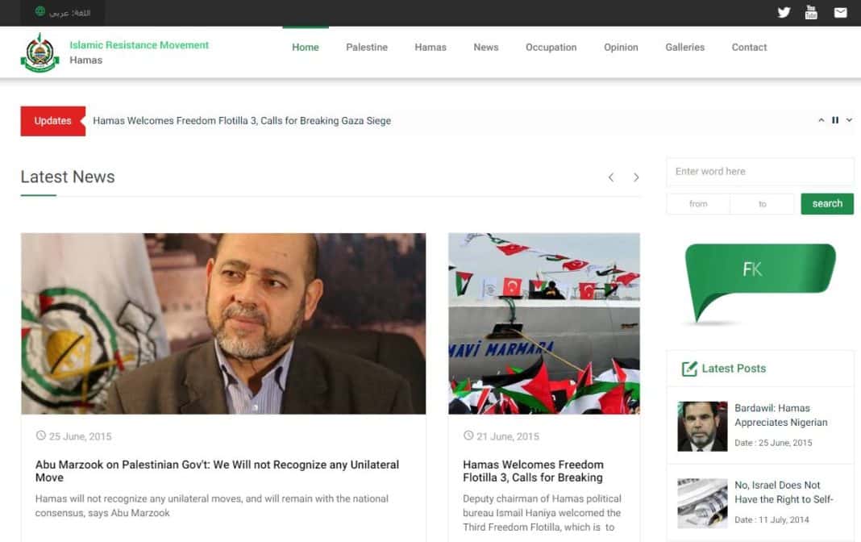
Task: Click the 'from' date field
Action: (x=698, y=204)
